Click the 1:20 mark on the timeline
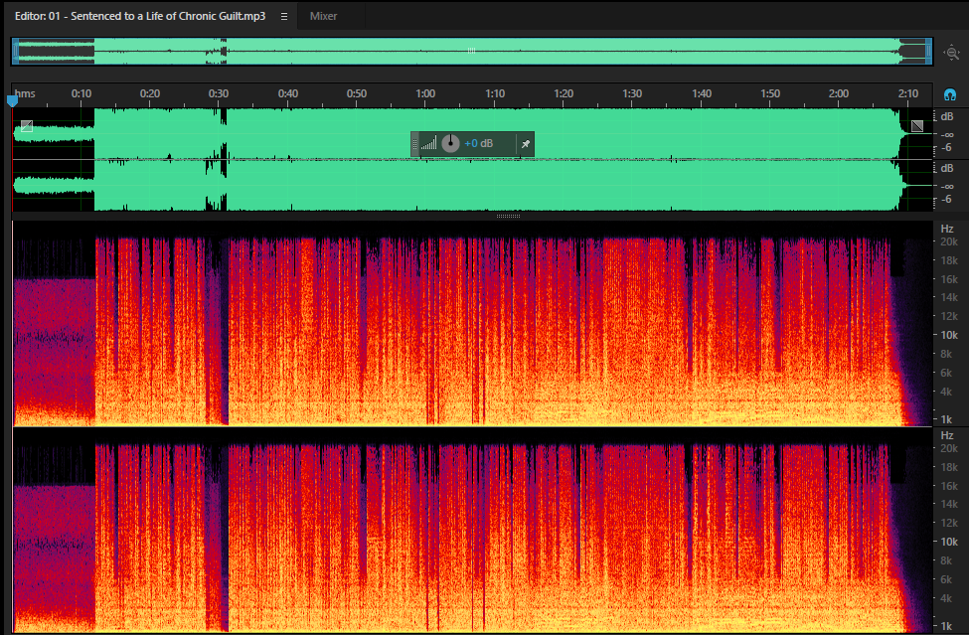969x635 pixels. point(563,93)
